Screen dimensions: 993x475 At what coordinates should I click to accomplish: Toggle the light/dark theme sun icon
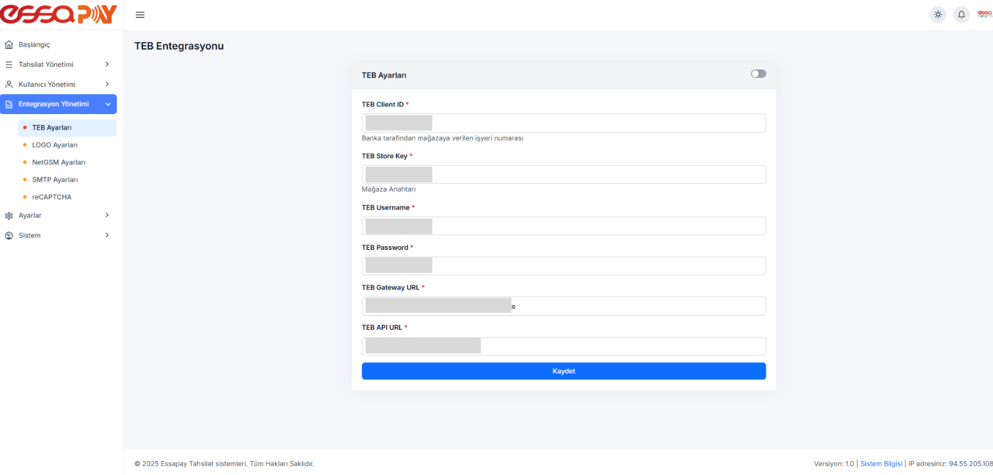coord(938,15)
